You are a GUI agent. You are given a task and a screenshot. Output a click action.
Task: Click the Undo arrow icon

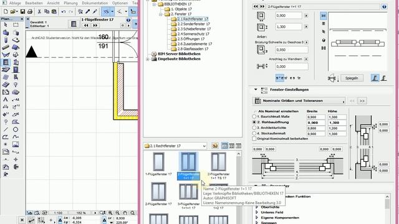coord(64,11)
